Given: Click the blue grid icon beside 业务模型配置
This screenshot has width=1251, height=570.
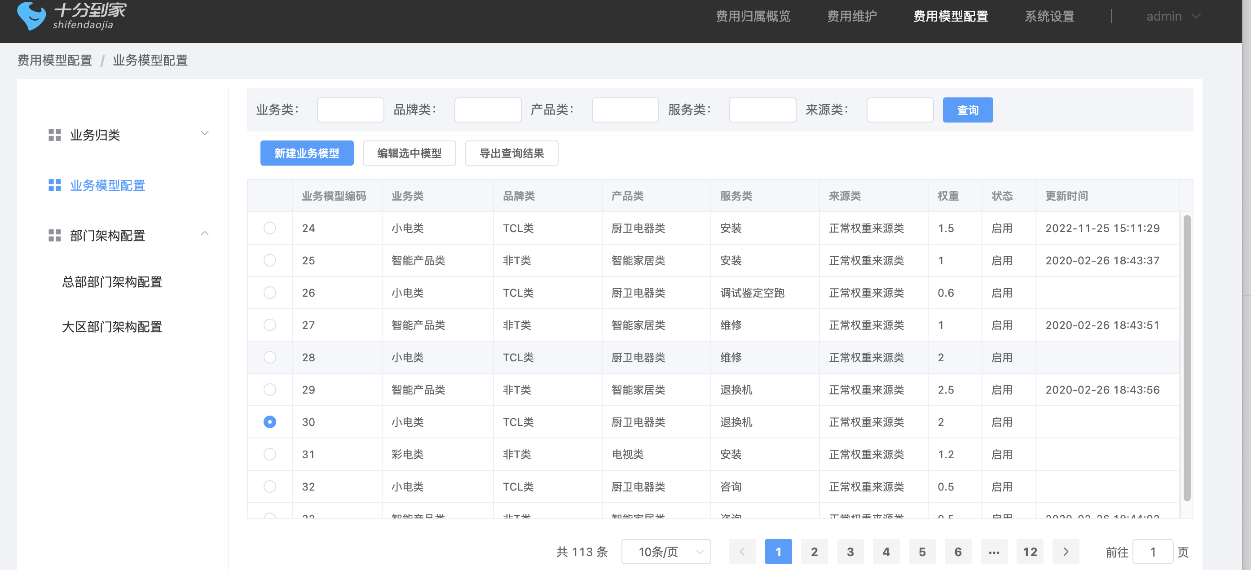Looking at the screenshot, I should pos(55,185).
